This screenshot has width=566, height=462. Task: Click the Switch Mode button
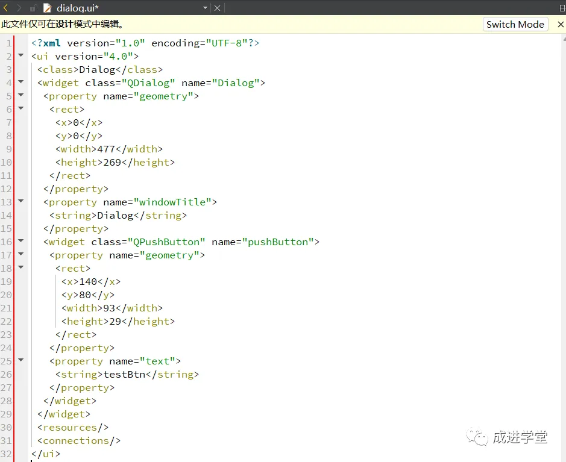[515, 24]
